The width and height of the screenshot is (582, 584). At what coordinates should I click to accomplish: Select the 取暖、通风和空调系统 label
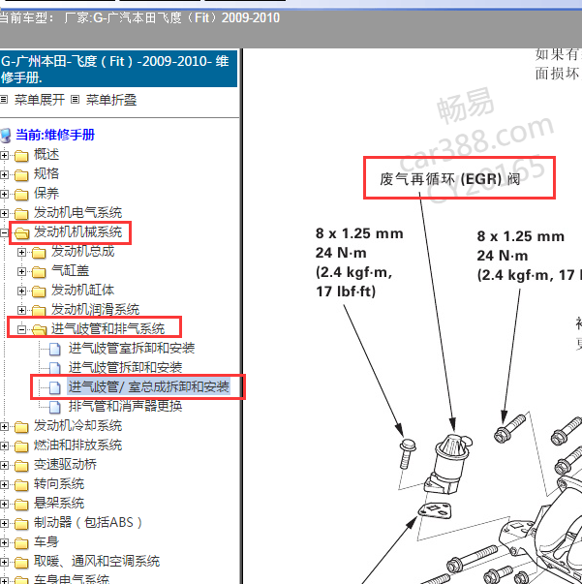tap(97, 562)
